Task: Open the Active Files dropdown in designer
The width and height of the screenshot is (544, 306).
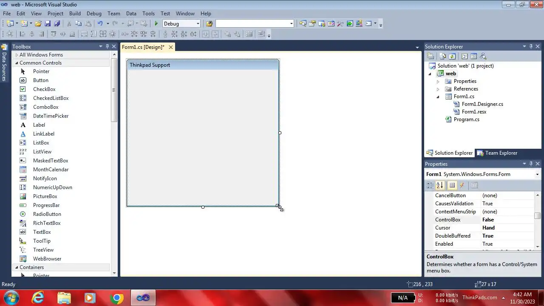Action: pyautogui.click(x=417, y=47)
